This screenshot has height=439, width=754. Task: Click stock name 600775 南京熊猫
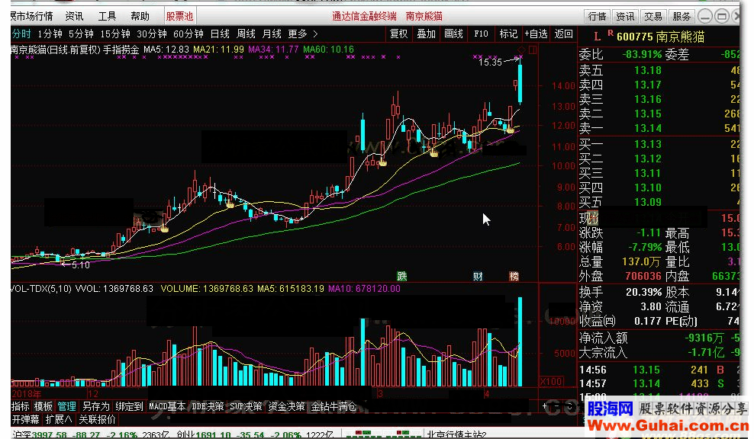[660, 37]
